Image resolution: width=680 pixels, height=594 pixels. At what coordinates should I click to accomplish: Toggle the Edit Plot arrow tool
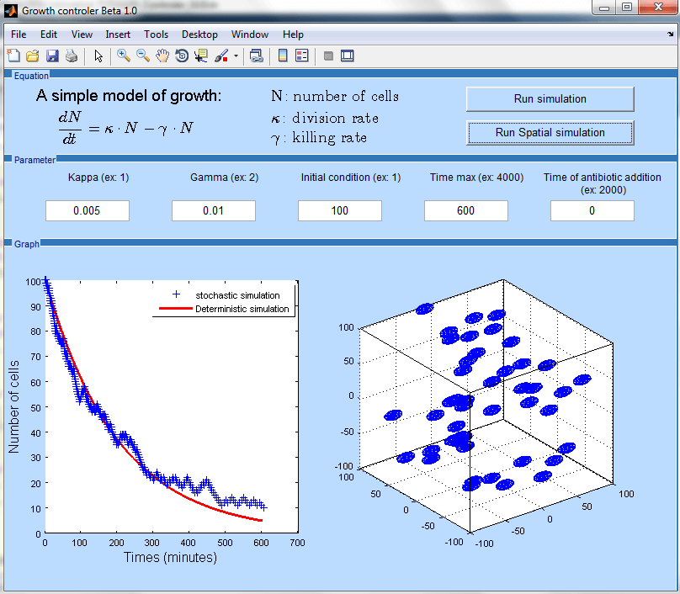click(x=98, y=56)
